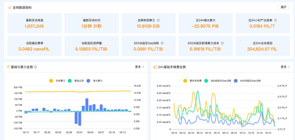Open 更多 for 基线与算力走势 chart

(x=139, y=67)
